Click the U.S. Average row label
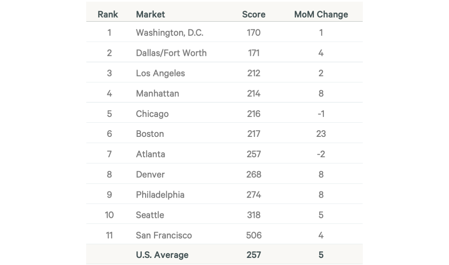The height and width of the screenshot is (265, 449). click(x=162, y=255)
